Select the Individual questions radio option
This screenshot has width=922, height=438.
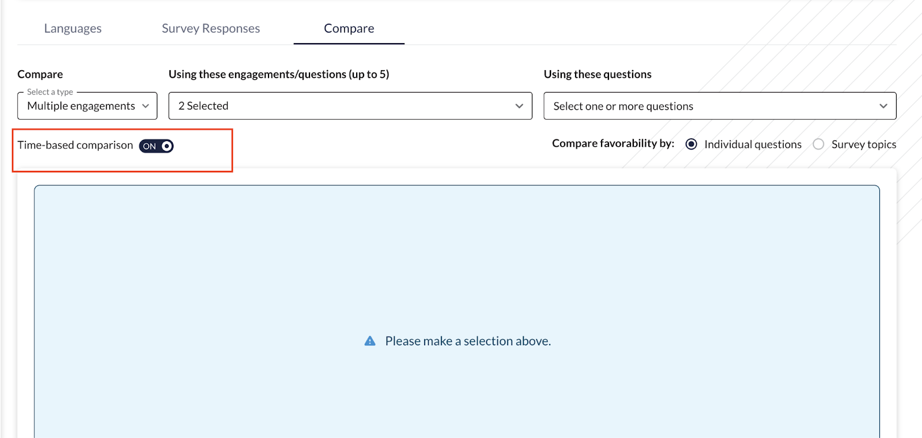click(691, 144)
